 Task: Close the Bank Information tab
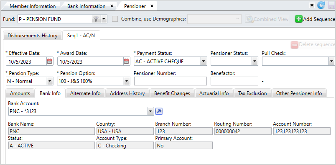click(x=112, y=6)
